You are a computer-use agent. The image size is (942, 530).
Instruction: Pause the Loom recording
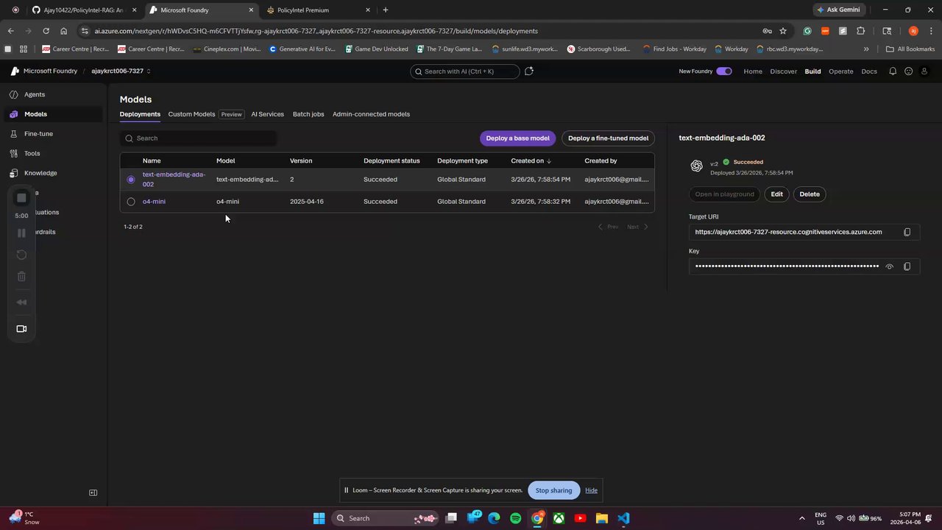pyautogui.click(x=21, y=233)
